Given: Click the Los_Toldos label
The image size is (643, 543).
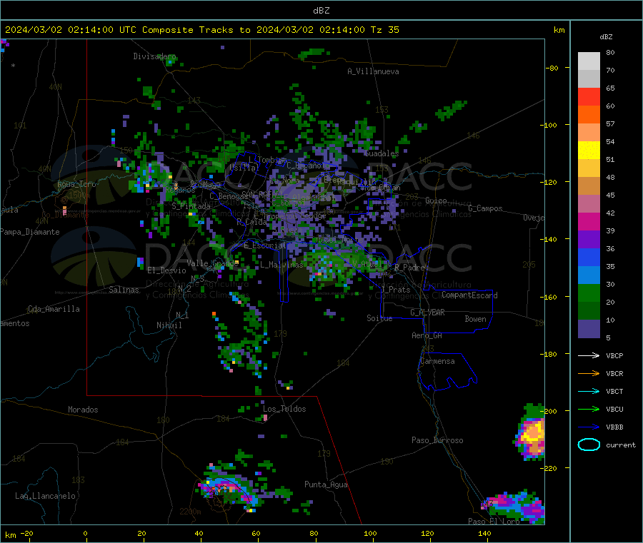Looking at the screenshot, I should 284,409.
